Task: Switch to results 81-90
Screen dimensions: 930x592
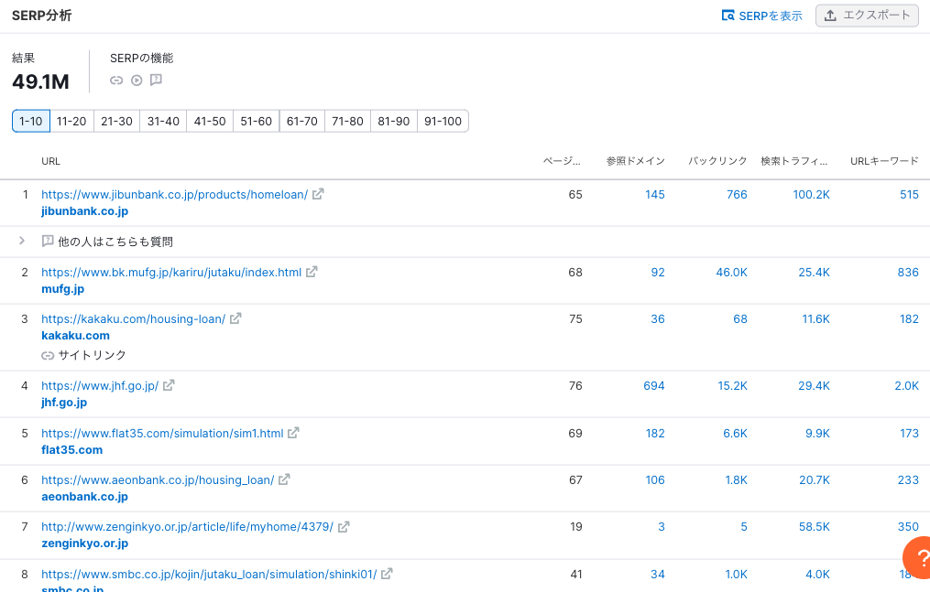Action: [394, 122]
